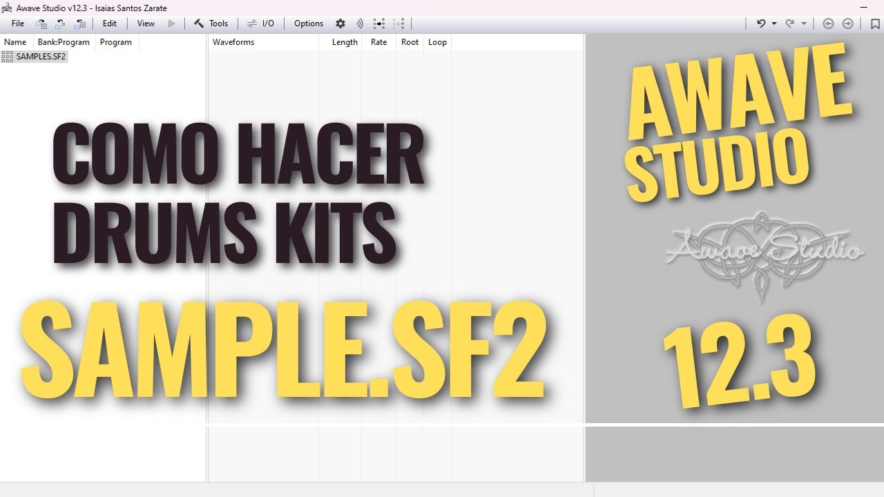This screenshot has width=884, height=497.
Task: Open the Tools menu
Action: pyautogui.click(x=218, y=23)
